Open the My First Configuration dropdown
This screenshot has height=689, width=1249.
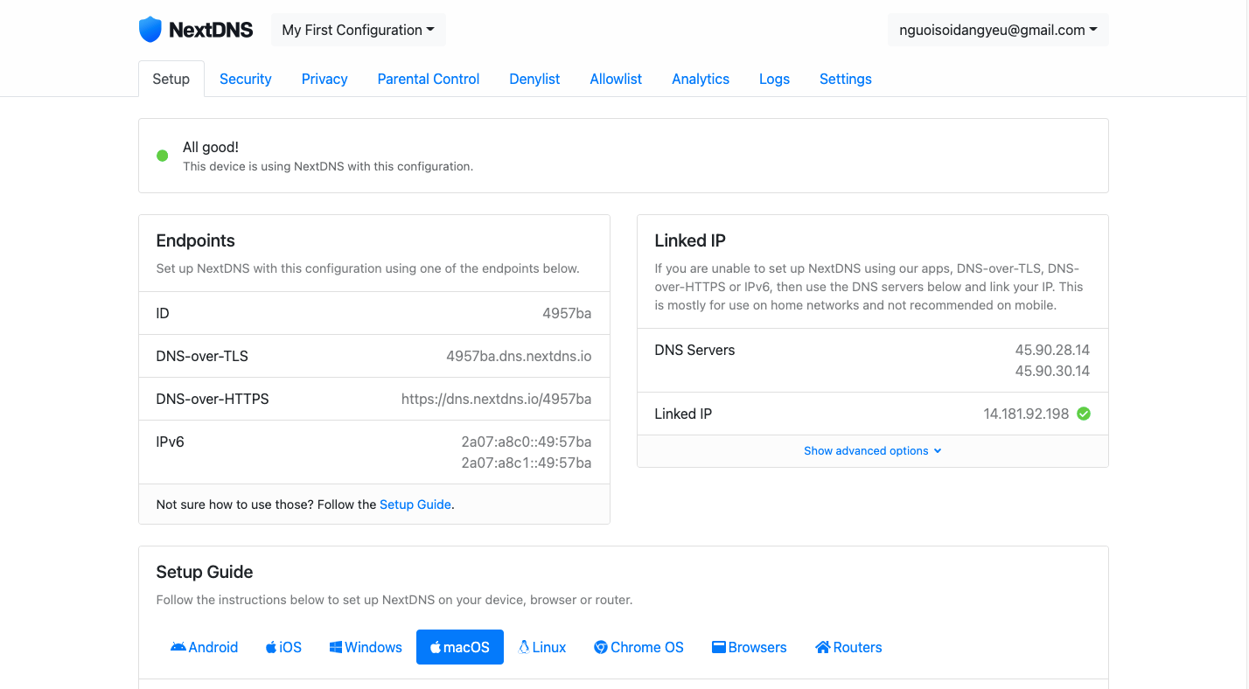[358, 30]
